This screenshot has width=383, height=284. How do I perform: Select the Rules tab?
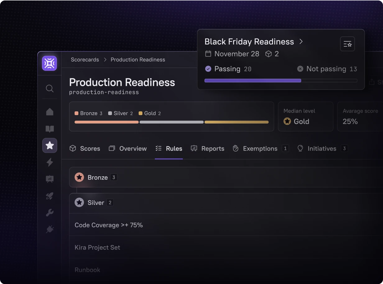pos(169,149)
